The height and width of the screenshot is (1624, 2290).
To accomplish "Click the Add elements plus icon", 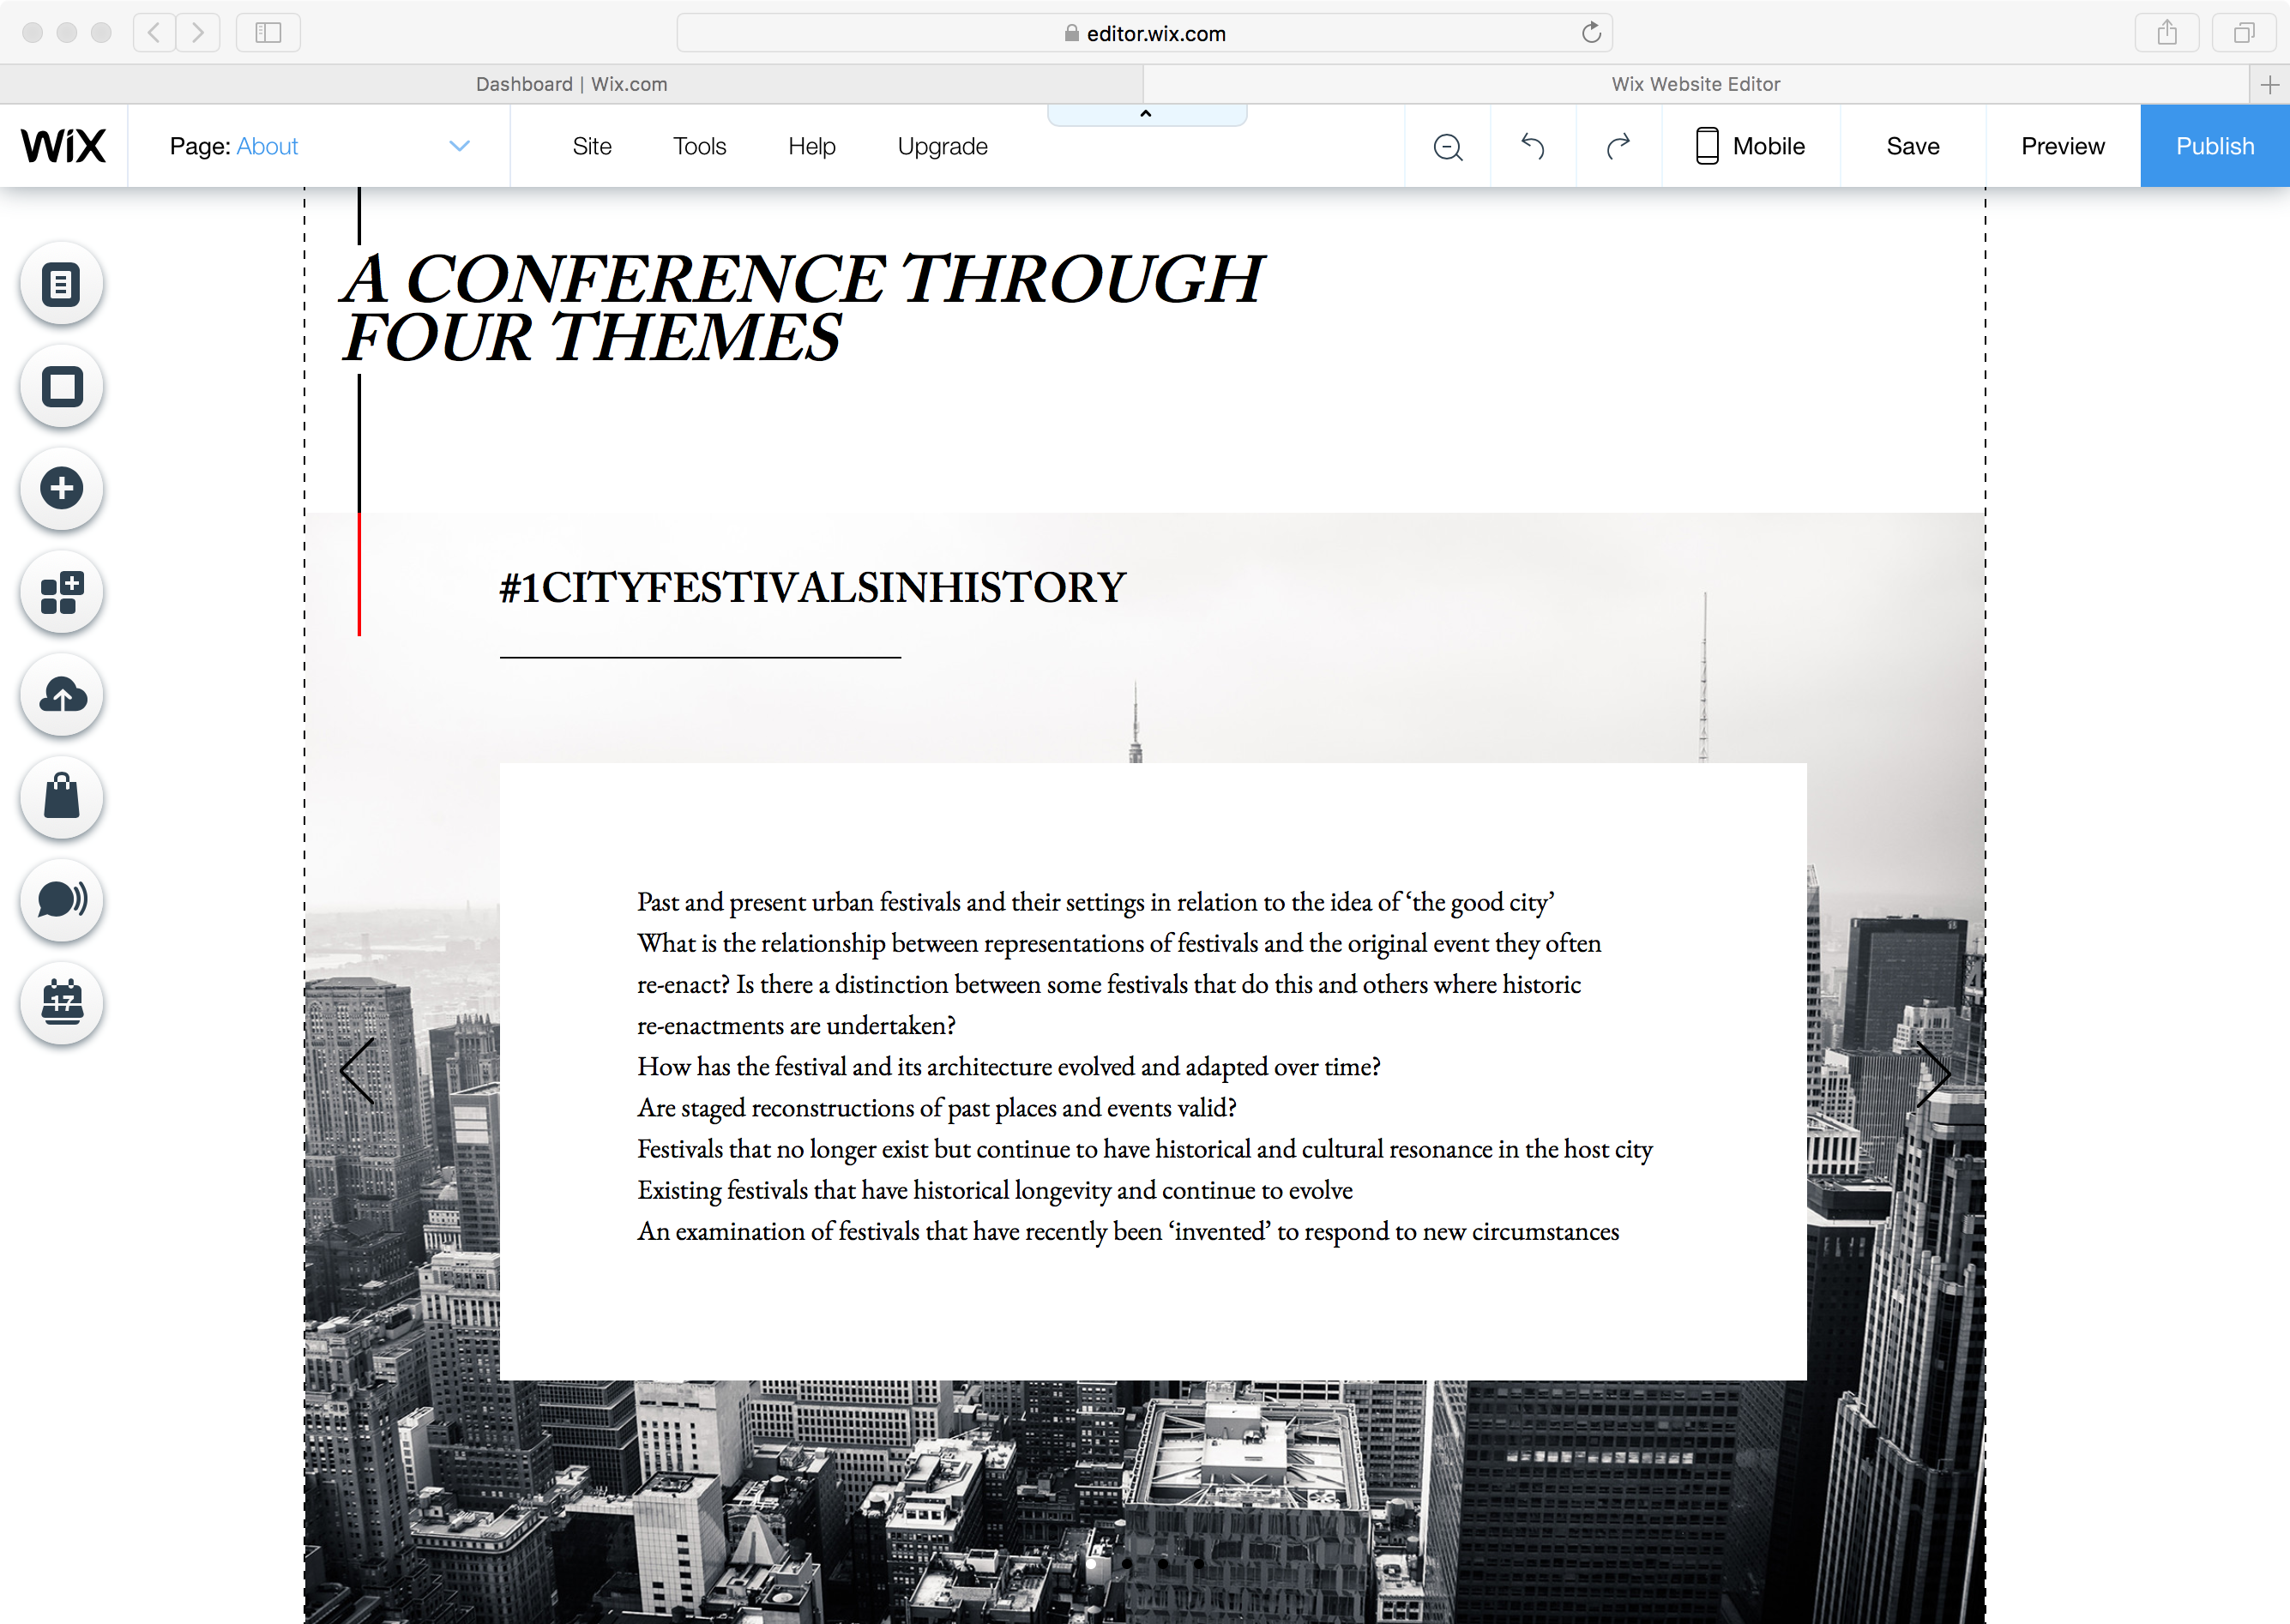I will point(62,489).
